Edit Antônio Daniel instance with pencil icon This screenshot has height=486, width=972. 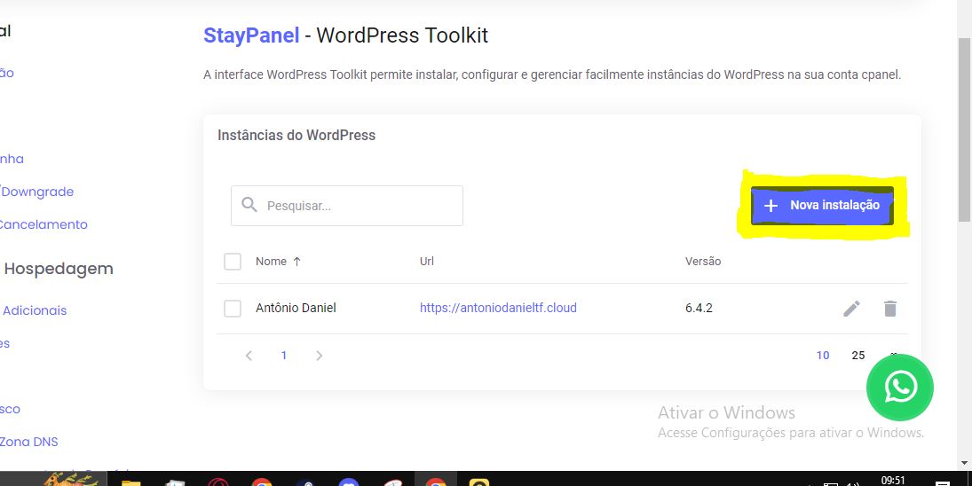852,309
